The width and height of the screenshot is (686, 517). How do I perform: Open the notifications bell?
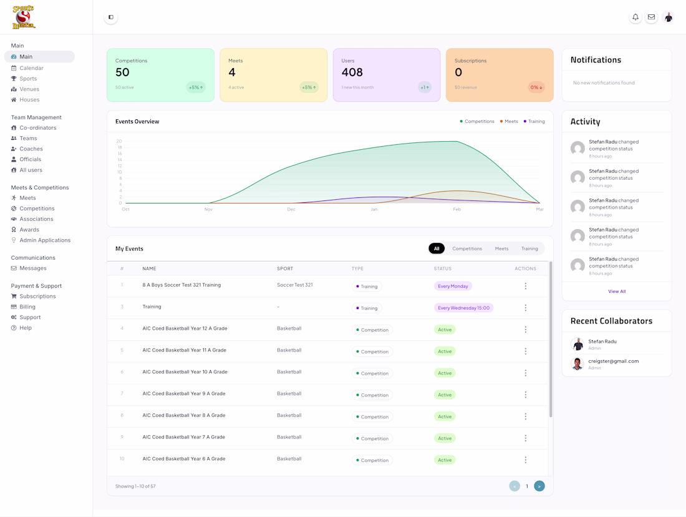click(x=635, y=17)
